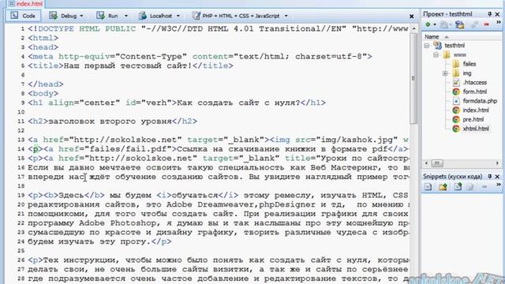
Task: Click the folder icon beside failes
Action: coord(456,64)
